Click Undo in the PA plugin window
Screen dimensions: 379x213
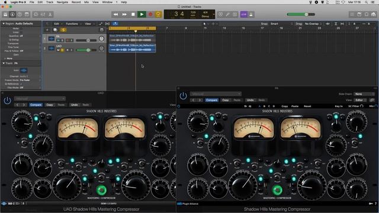(250, 100)
